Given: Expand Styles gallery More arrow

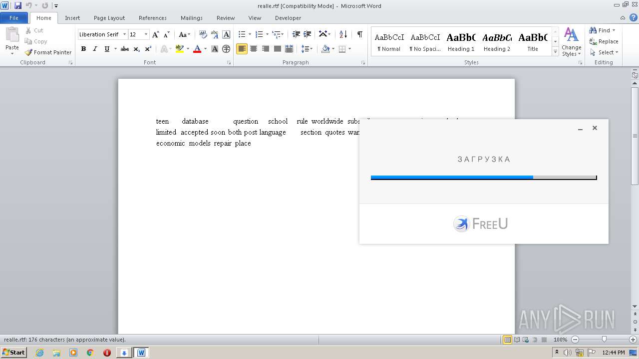Looking at the screenshot, I should [555, 51].
